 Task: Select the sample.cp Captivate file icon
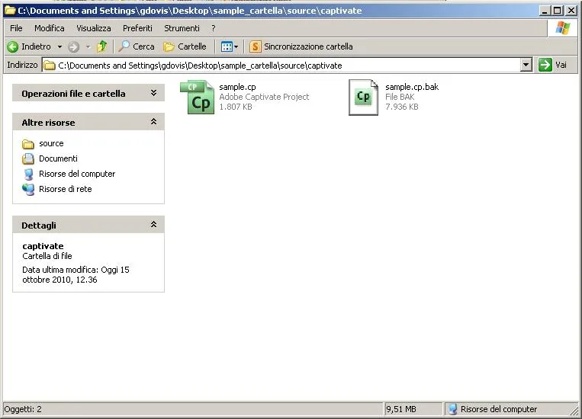click(198, 98)
